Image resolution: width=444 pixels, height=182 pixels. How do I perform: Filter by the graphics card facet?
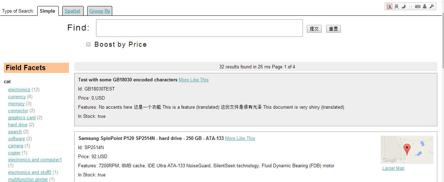[x=22, y=117]
